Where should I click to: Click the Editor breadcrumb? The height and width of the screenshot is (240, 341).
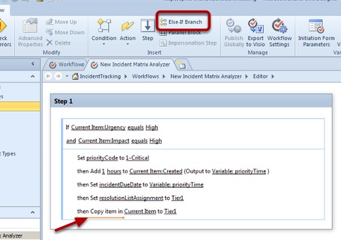click(260, 76)
